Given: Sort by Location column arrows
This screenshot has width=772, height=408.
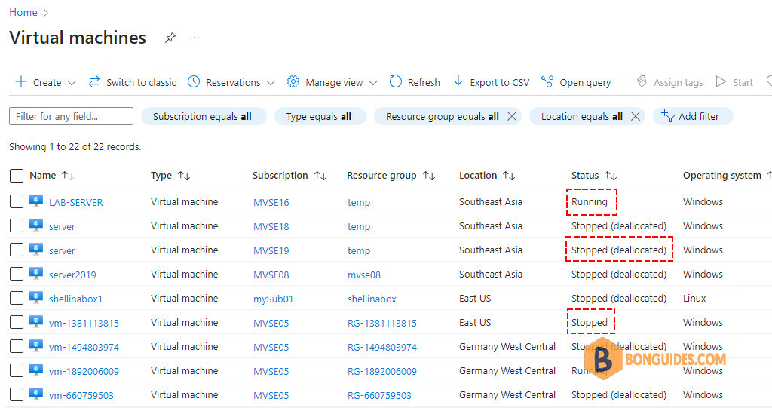Looking at the screenshot, I should (x=509, y=176).
